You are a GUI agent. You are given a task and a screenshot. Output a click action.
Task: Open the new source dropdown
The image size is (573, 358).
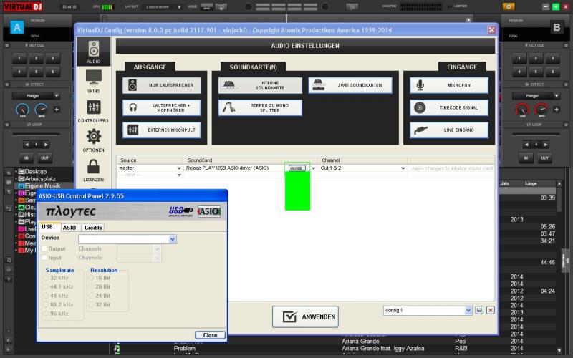(x=179, y=175)
